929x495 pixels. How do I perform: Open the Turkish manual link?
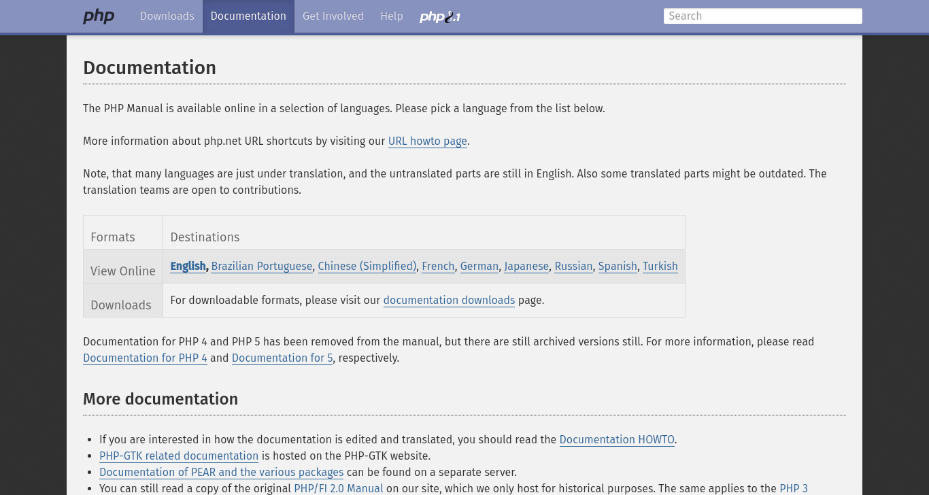[x=660, y=267]
